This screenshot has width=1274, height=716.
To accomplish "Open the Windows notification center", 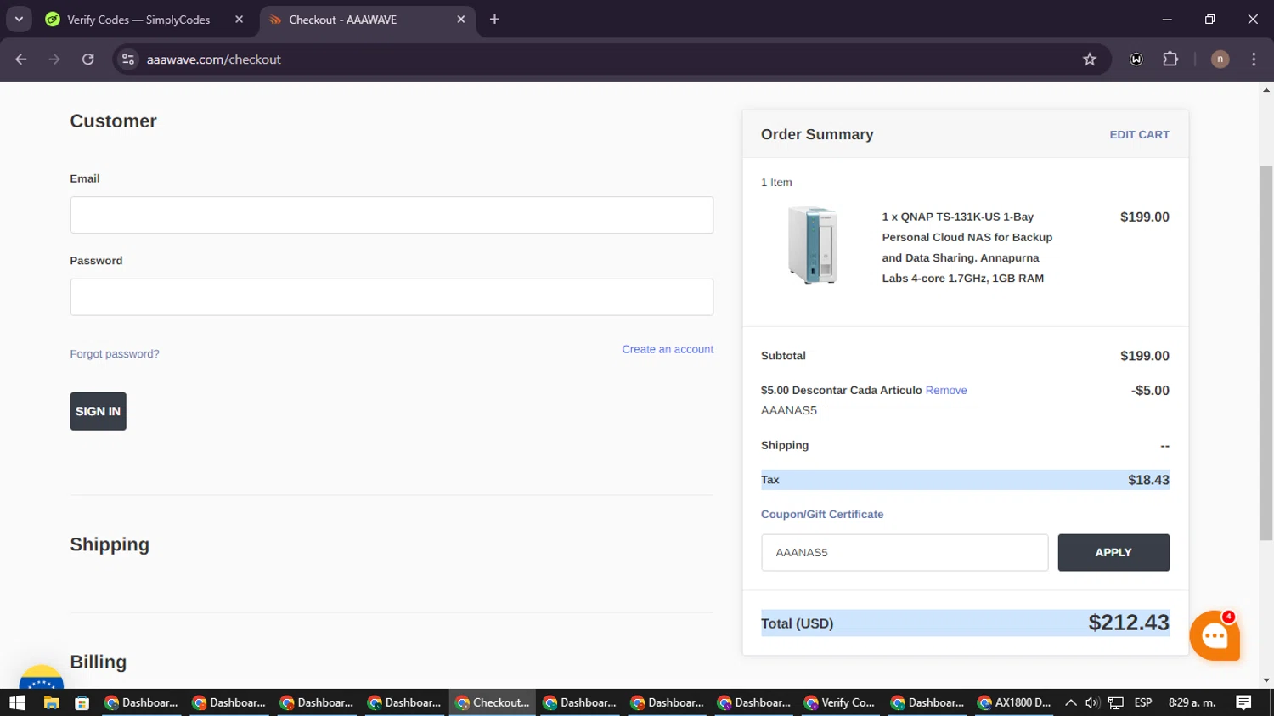I will (1243, 702).
